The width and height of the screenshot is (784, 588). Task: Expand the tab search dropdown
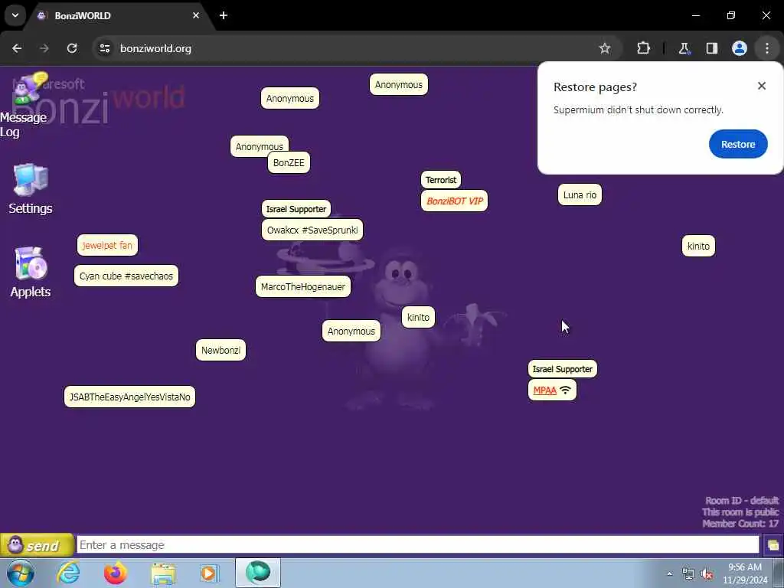[x=15, y=15]
